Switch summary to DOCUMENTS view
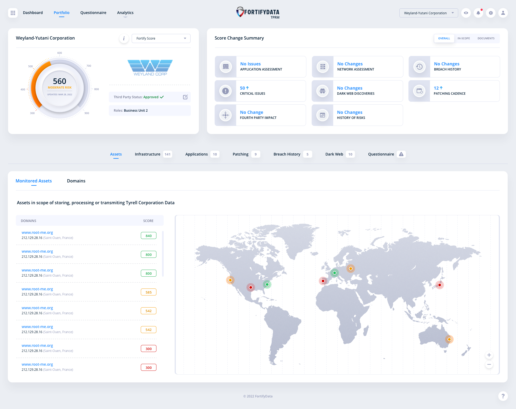 [486, 38]
